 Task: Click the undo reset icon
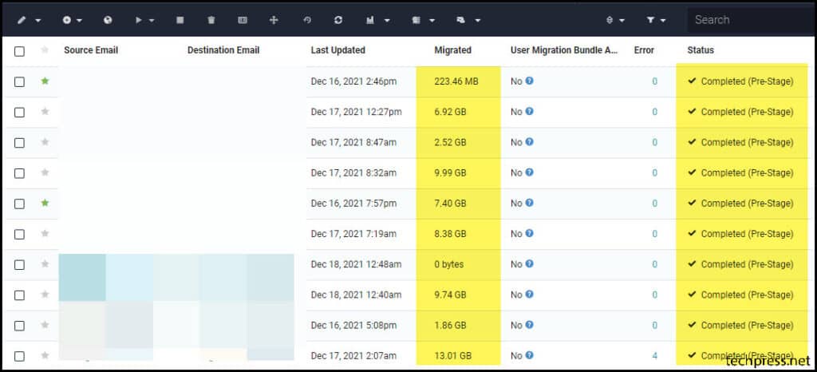pyautogui.click(x=307, y=20)
